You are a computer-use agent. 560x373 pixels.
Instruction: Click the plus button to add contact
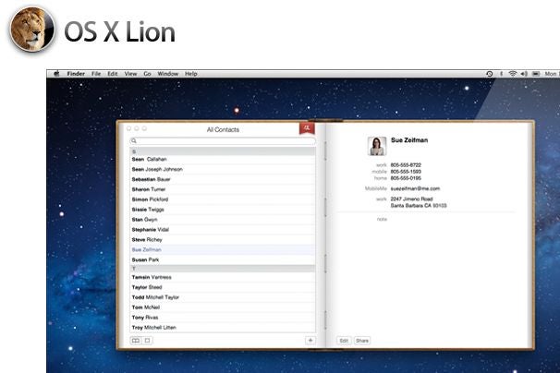point(310,341)
